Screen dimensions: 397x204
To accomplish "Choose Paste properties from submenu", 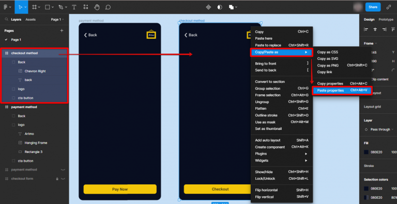I will click(342, 90).
